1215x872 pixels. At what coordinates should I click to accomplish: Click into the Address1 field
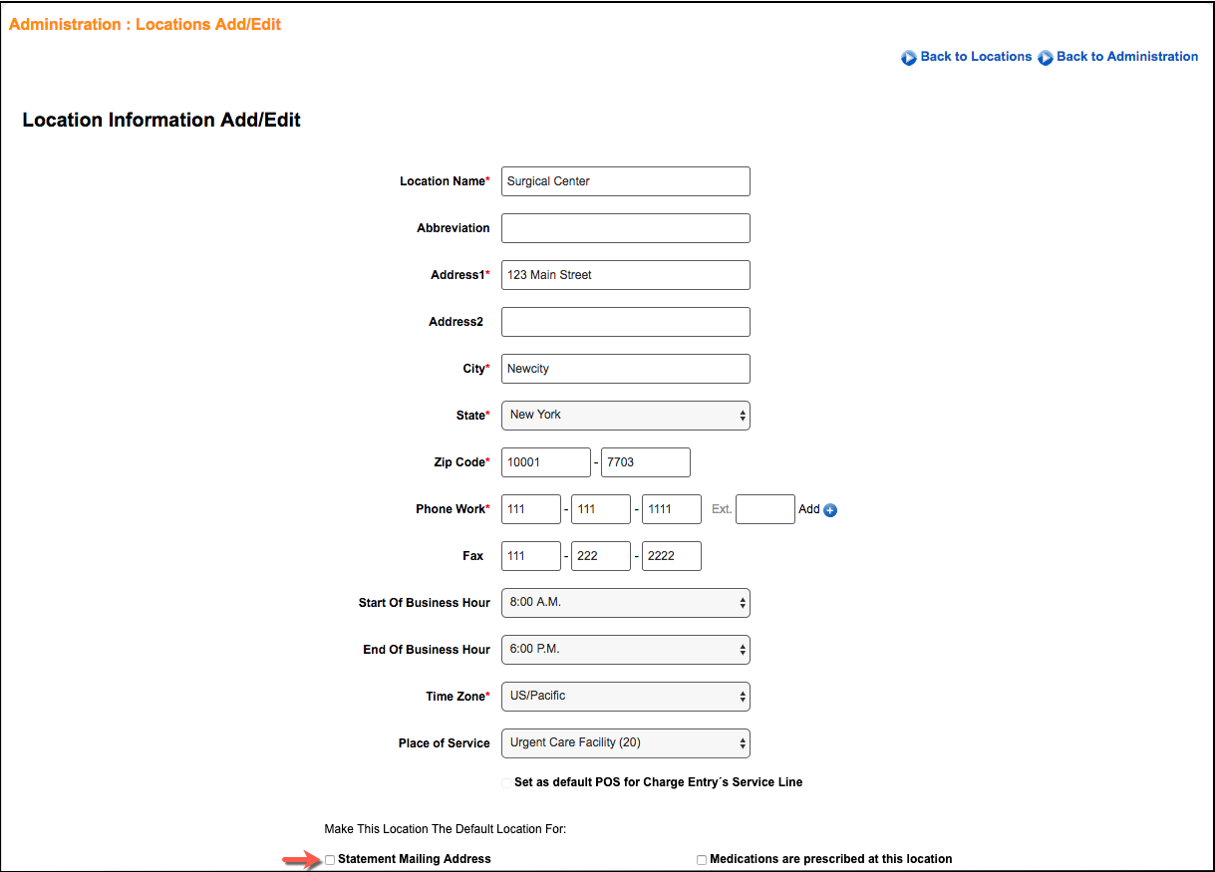625,275
